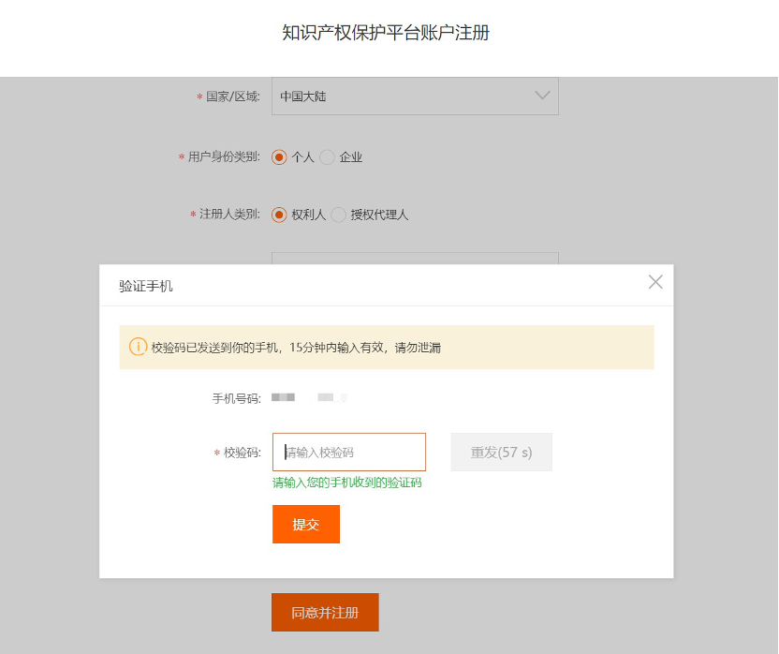Select the 授权代理人 radio button

(338, 215)
